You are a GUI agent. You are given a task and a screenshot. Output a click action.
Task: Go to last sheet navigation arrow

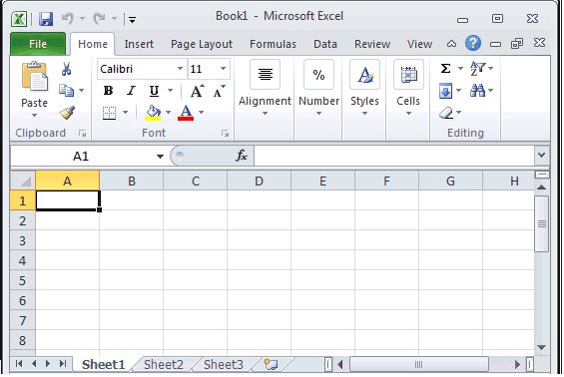point(63,364)
